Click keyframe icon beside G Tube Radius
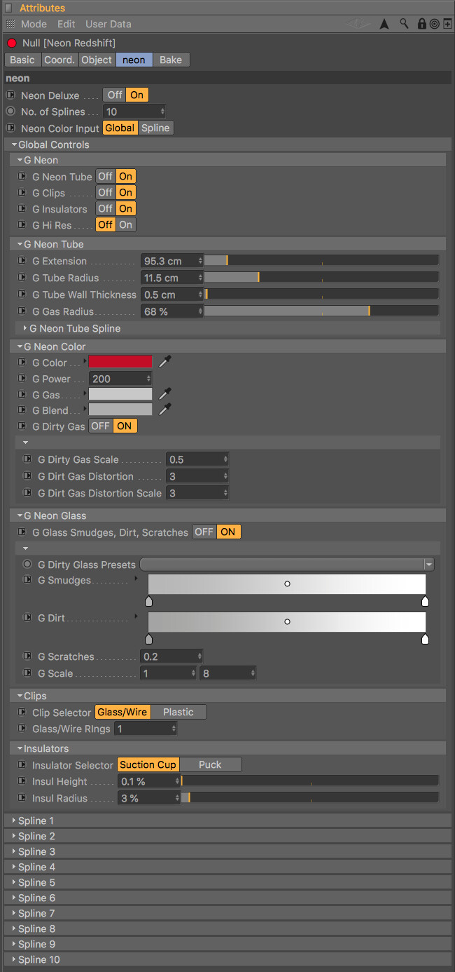 tap(22, 277)
